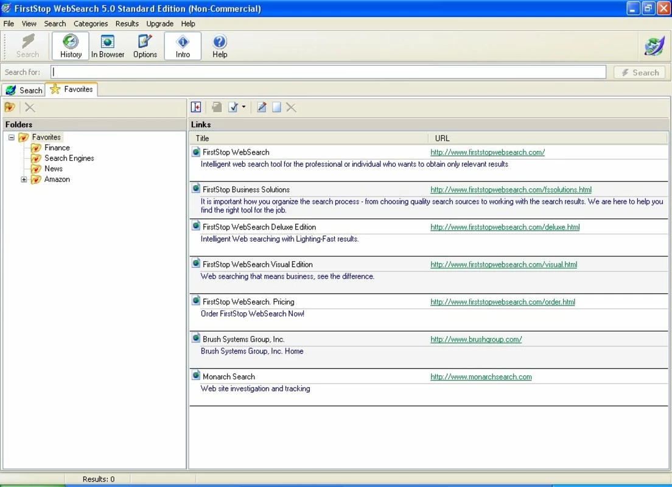The width and height of the screenshot is (672, 487).
Task: Click into the Search for input field
Action: click(328, 72)
